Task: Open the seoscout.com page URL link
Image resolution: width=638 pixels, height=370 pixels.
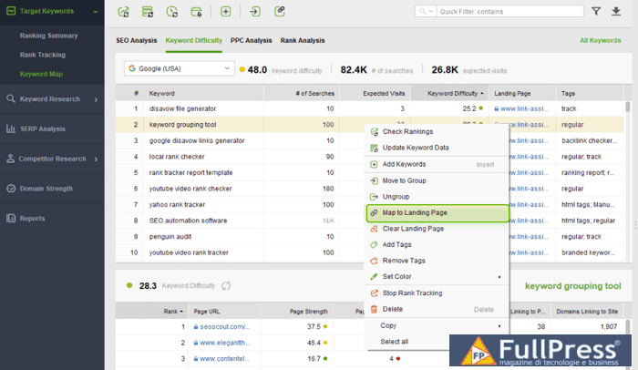Action: [x=221, y=326]
